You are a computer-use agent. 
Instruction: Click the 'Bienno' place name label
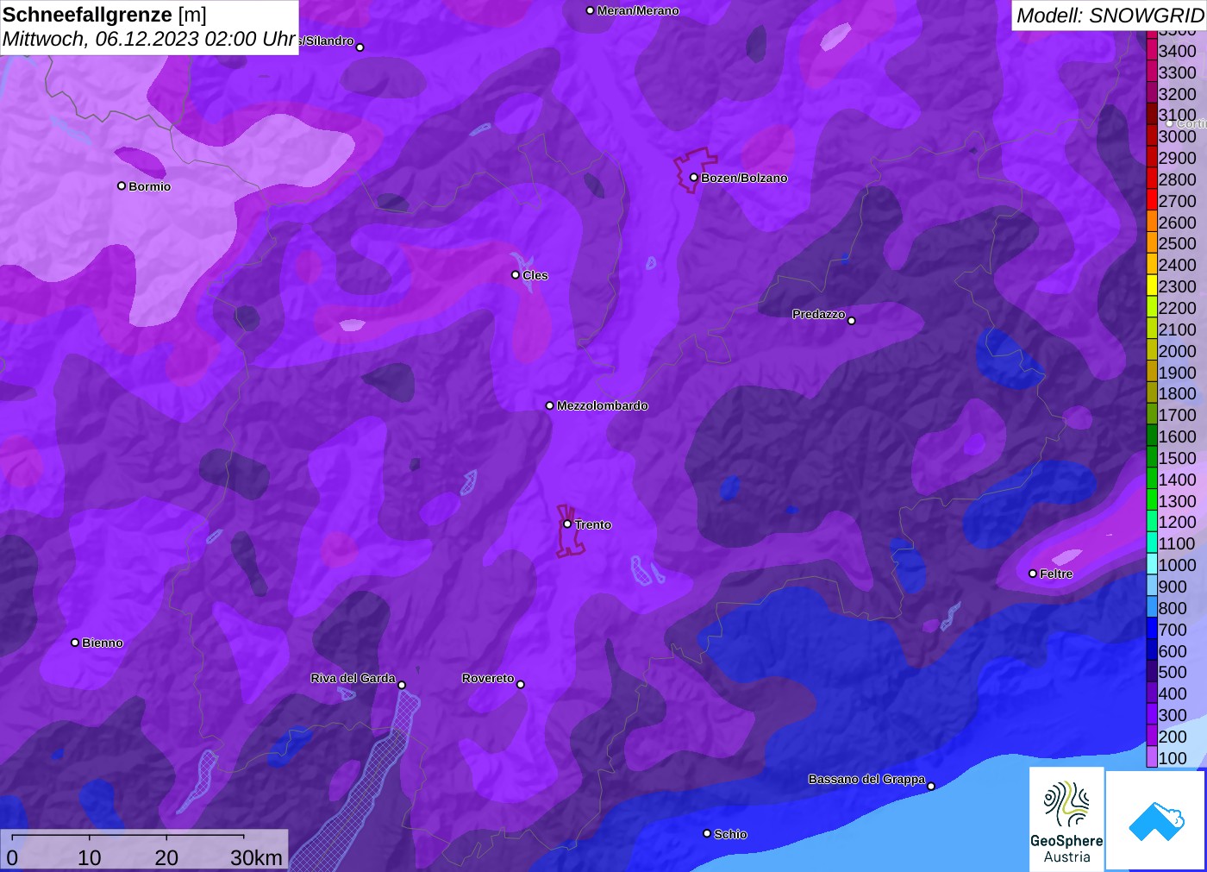(103, 643)
